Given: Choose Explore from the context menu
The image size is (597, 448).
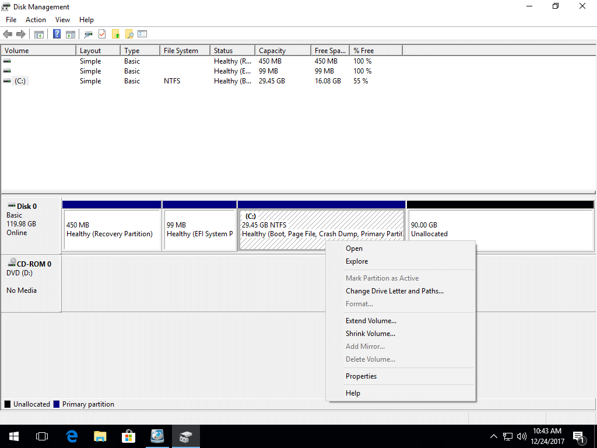Looking at the screenshot, I should coord(401,261).
